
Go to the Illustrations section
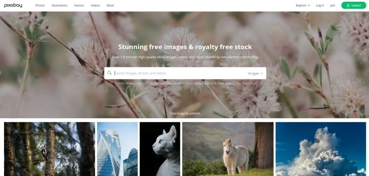point(59,5)
